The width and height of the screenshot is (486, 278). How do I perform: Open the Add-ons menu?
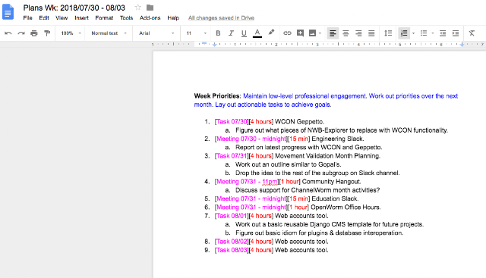coord(150,18)
